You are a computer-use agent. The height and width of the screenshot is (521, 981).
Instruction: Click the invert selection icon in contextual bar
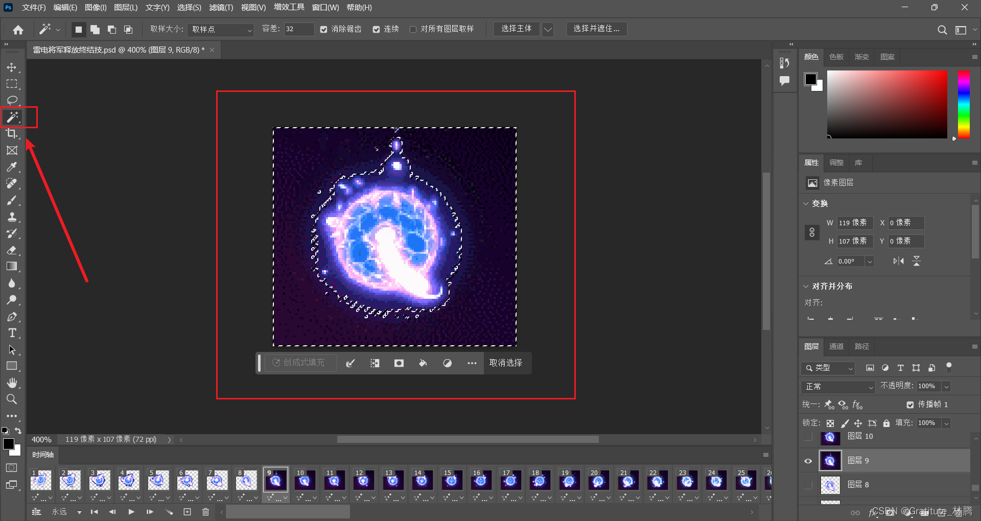click(x=375, y=363)
